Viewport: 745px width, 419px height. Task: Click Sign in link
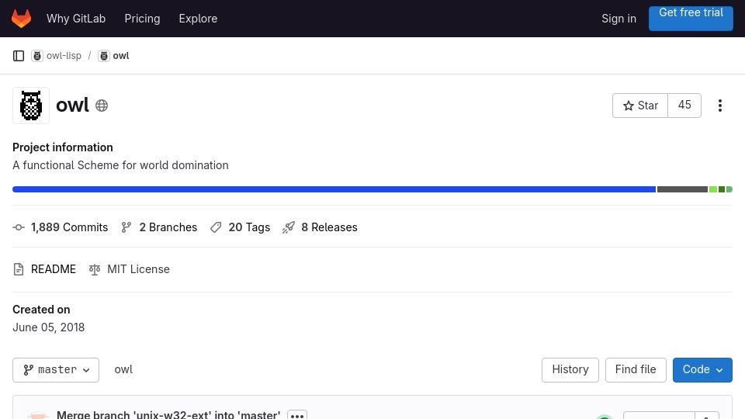pyautogui.click(x=619, y=19)
